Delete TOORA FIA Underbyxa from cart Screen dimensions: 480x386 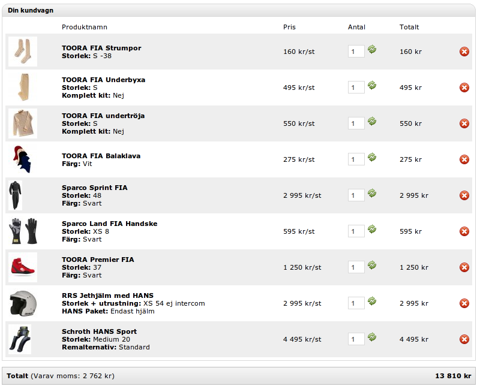point(464,88)
